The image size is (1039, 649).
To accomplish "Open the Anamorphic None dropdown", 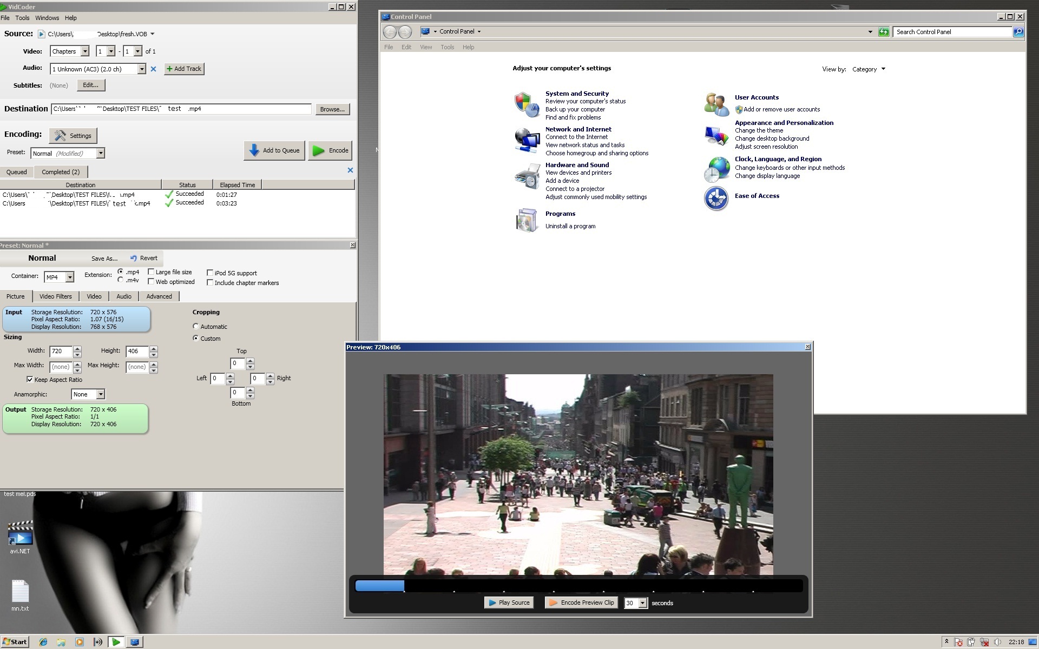I will point(101,394).
